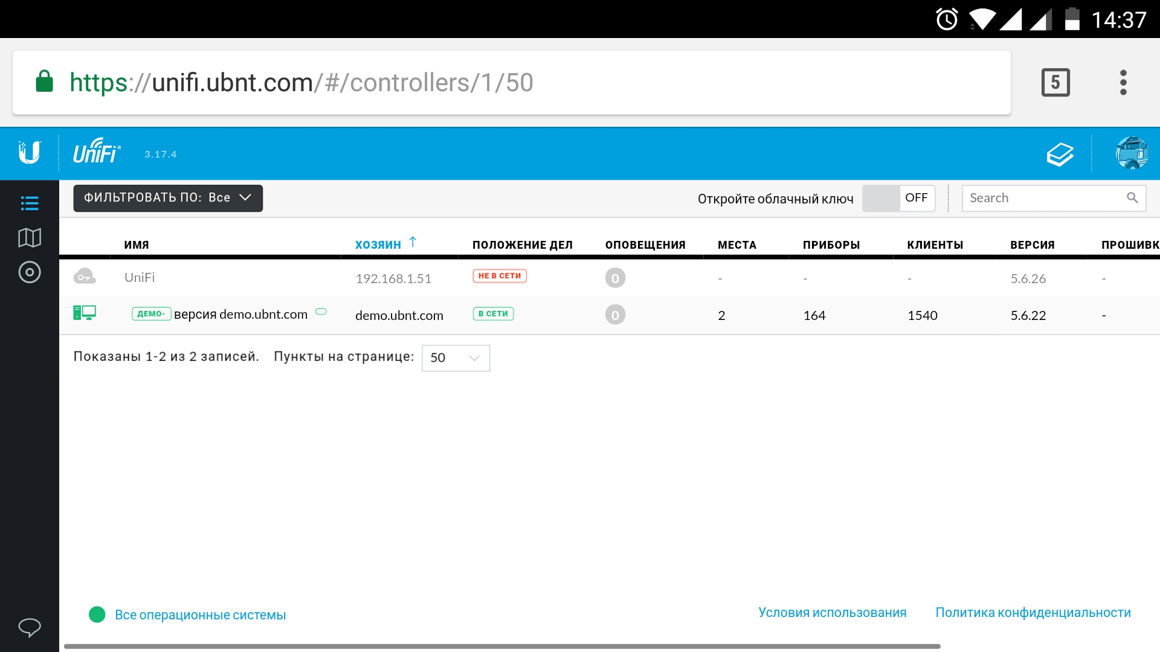Click the green status dot in footer

(x=97, y=615)
